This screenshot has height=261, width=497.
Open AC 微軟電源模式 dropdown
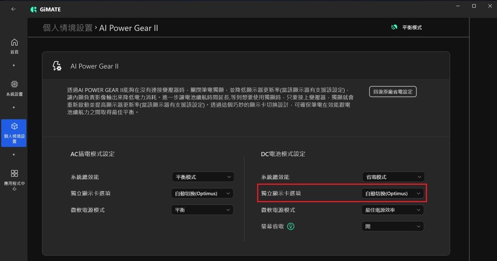coord(203,210)
